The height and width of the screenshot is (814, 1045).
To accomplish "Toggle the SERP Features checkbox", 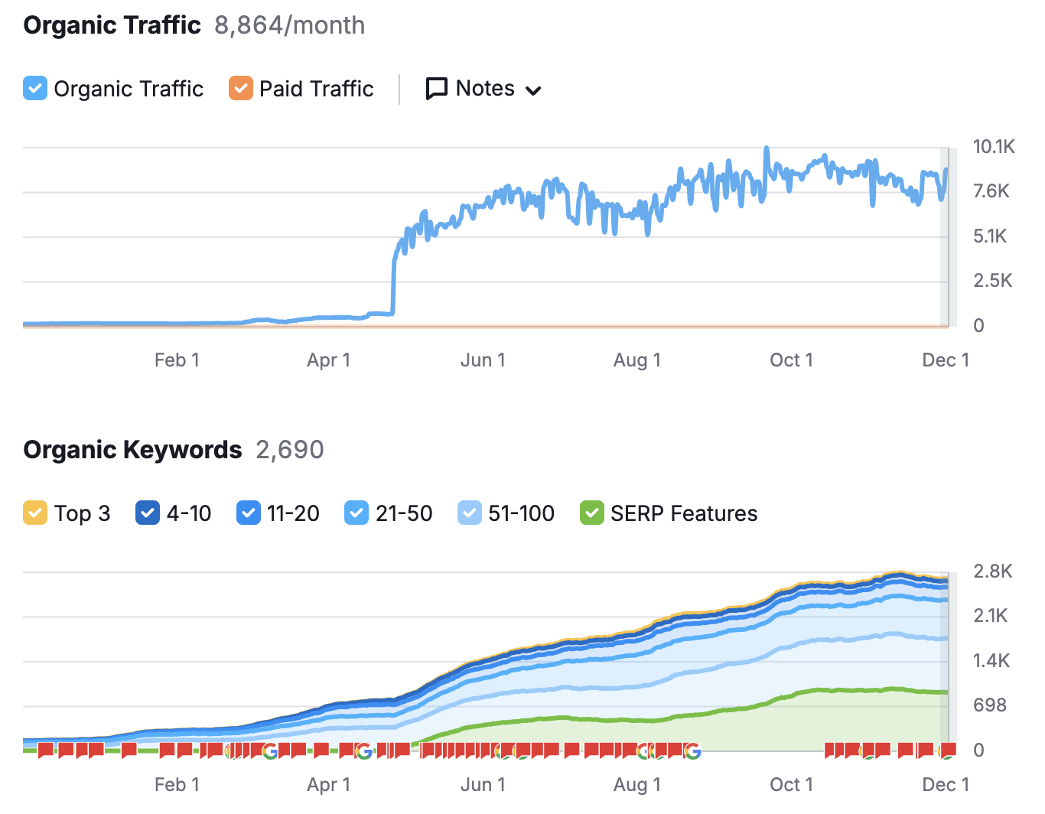I will [x=592, y=513].
